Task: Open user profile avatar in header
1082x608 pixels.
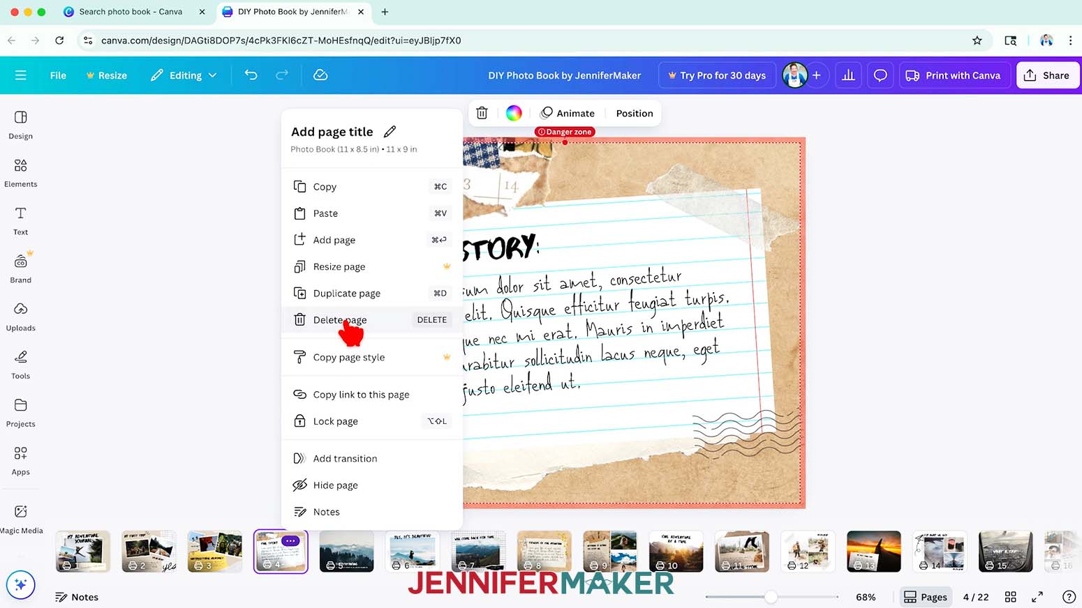Action: pos(794,75)
